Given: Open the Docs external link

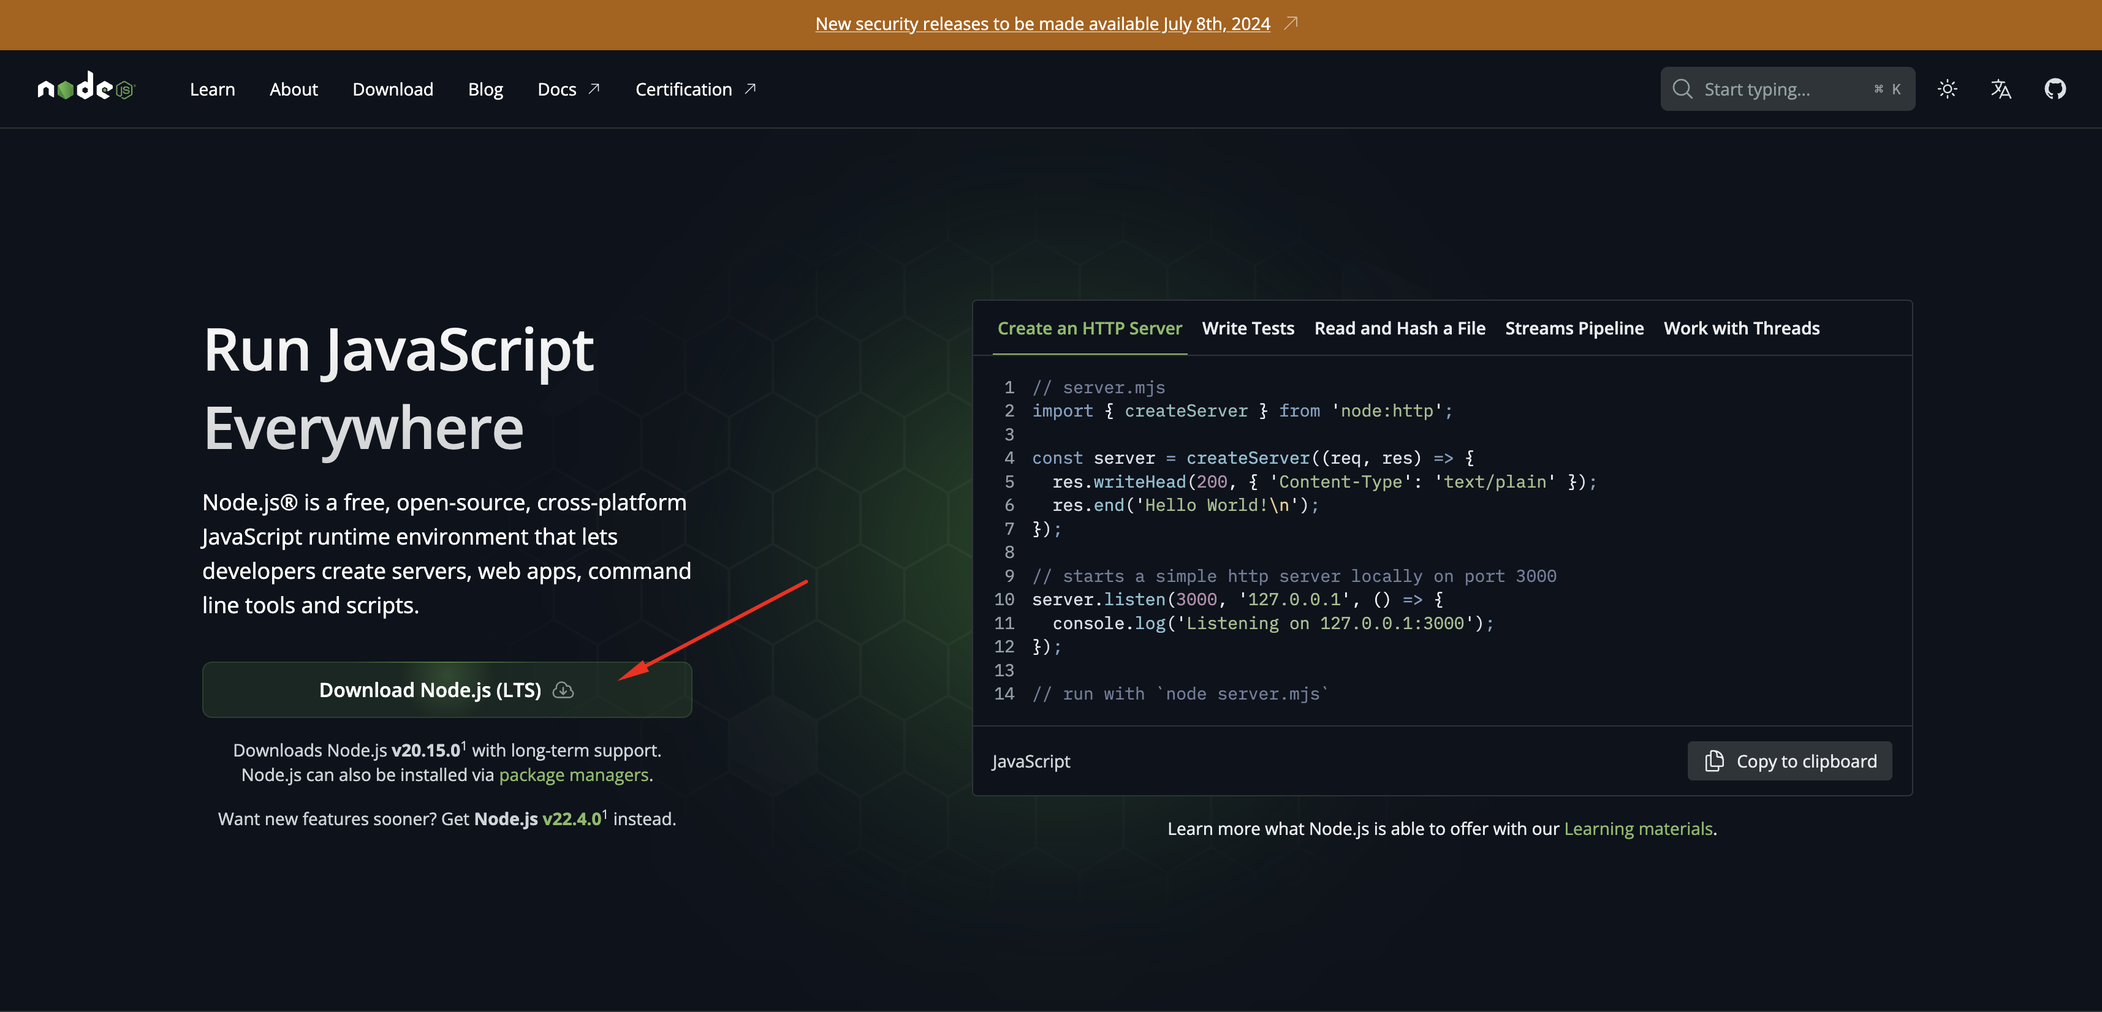Looking at the screenshot, I should 569,89.
